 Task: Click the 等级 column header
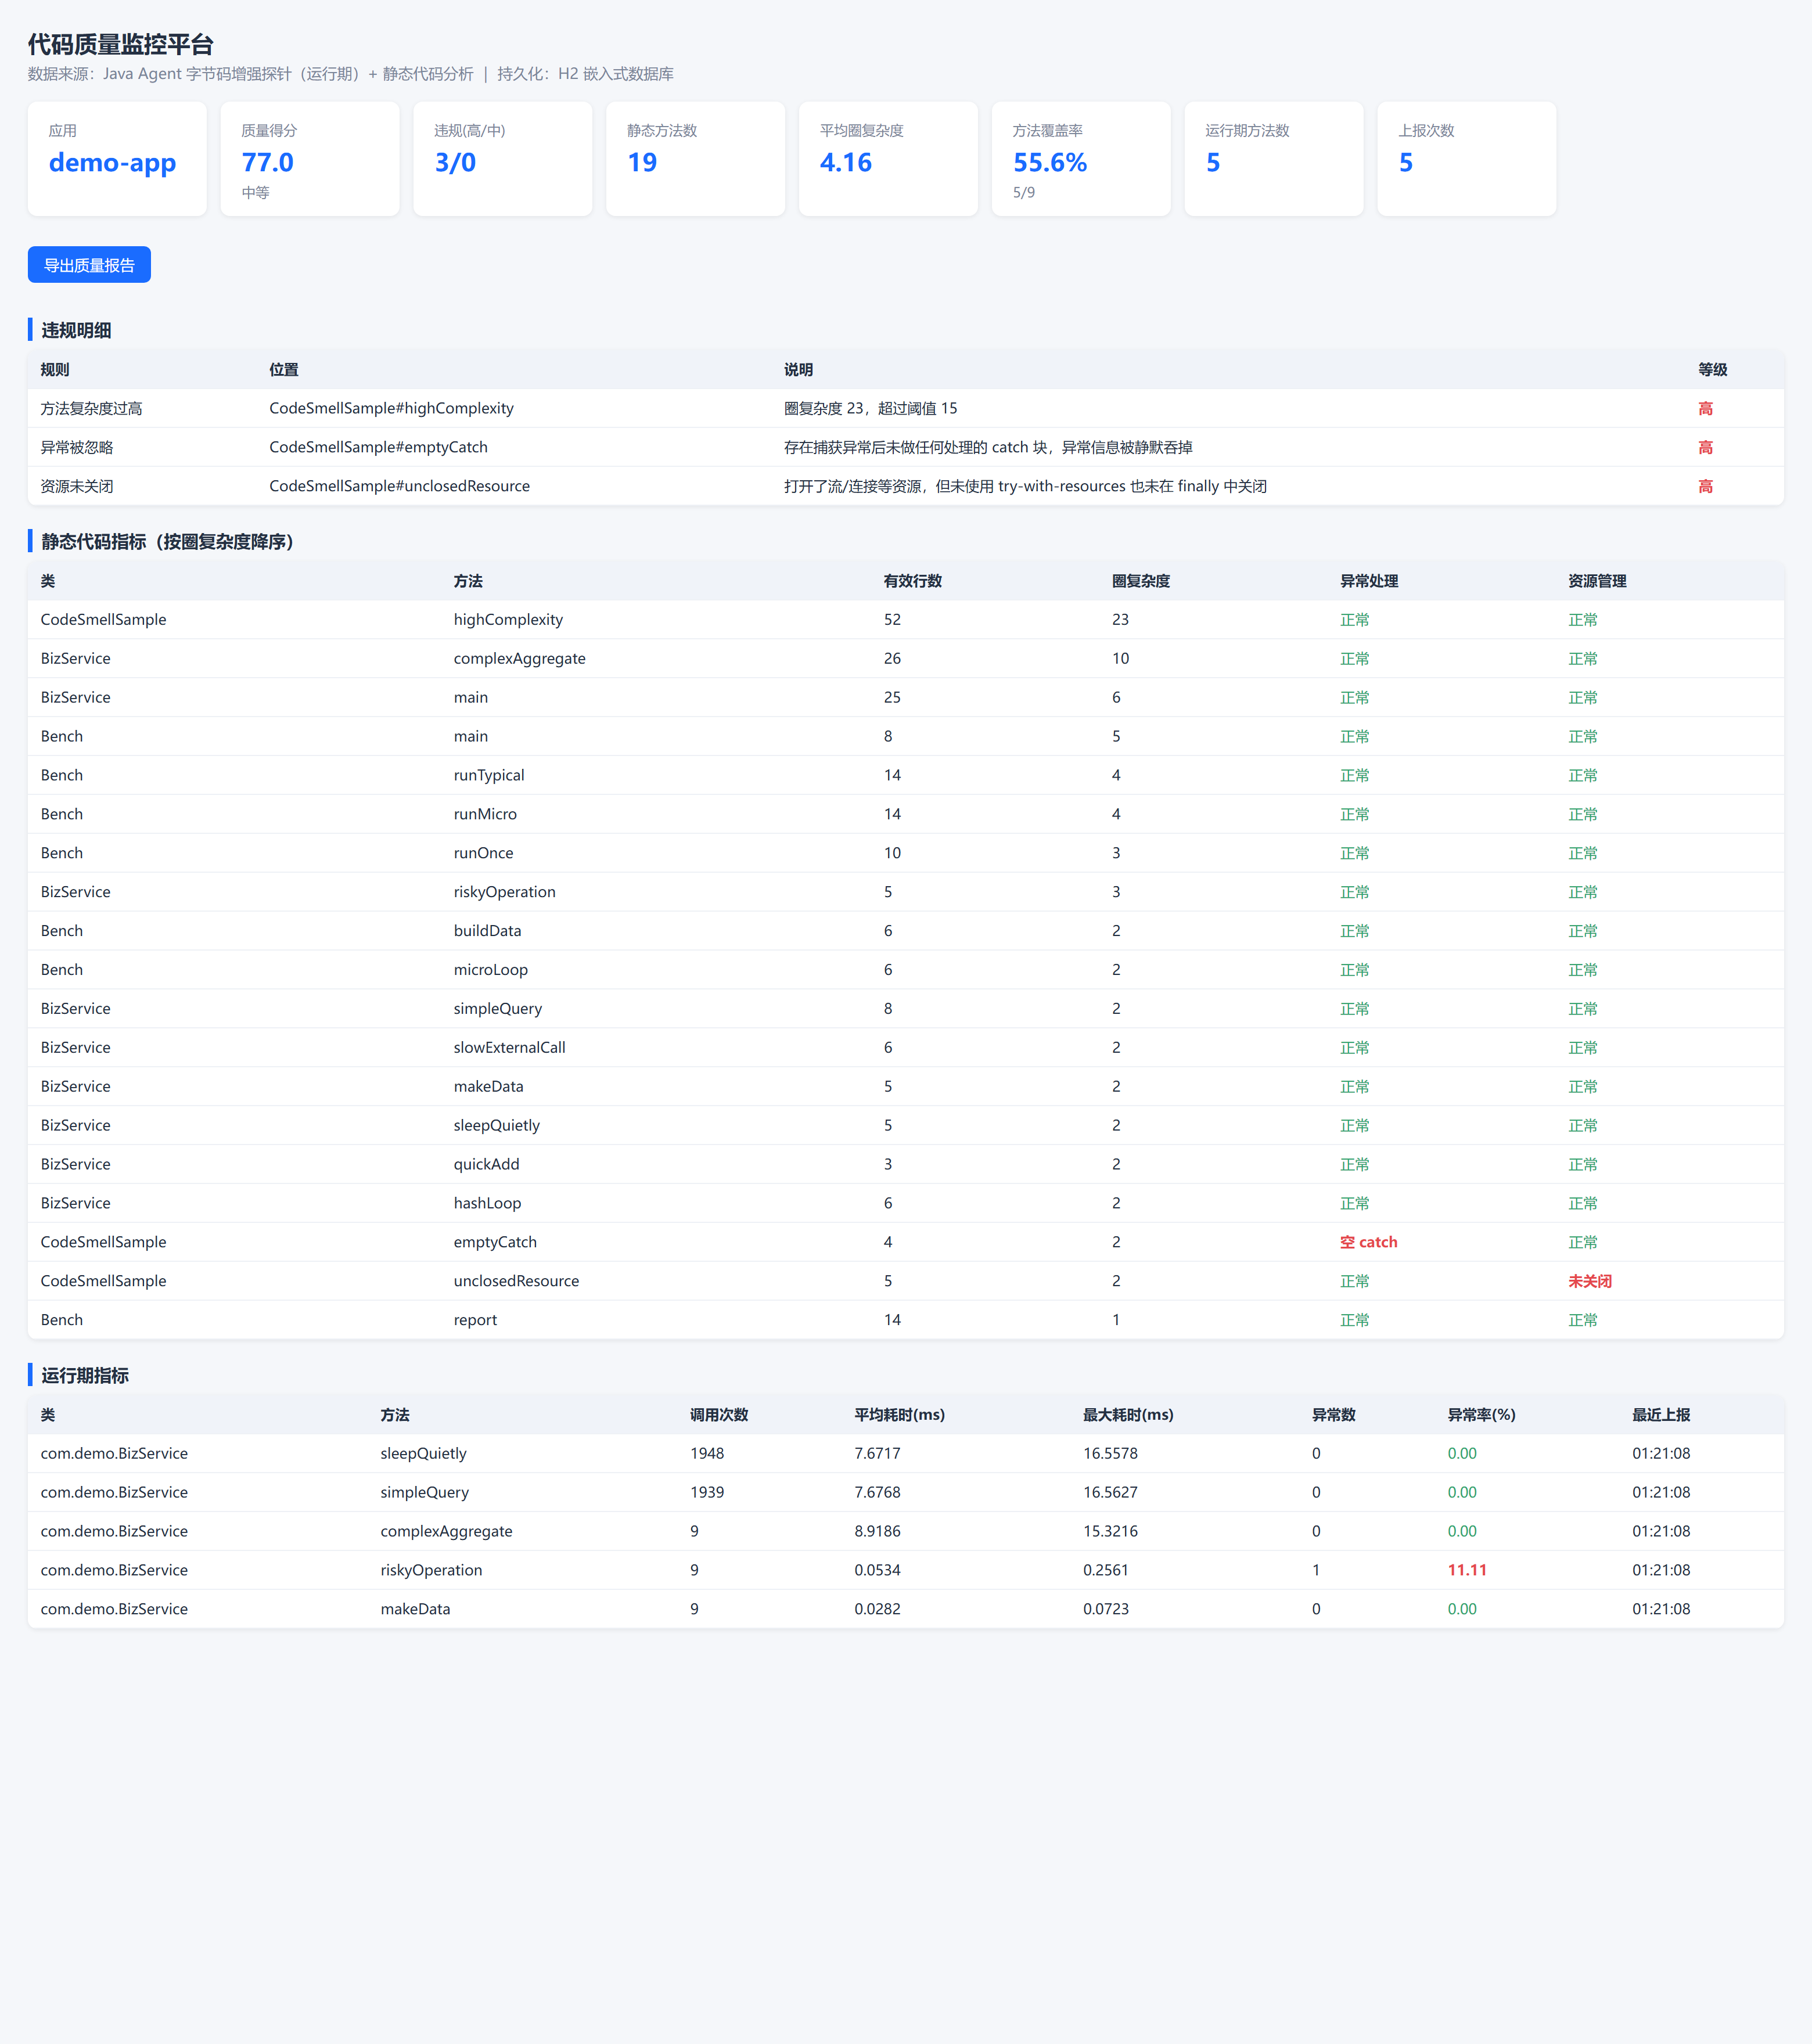[x=1712, y=369]
